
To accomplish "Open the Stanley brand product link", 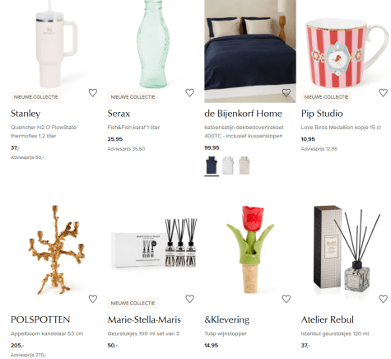I will pos(26,114).
